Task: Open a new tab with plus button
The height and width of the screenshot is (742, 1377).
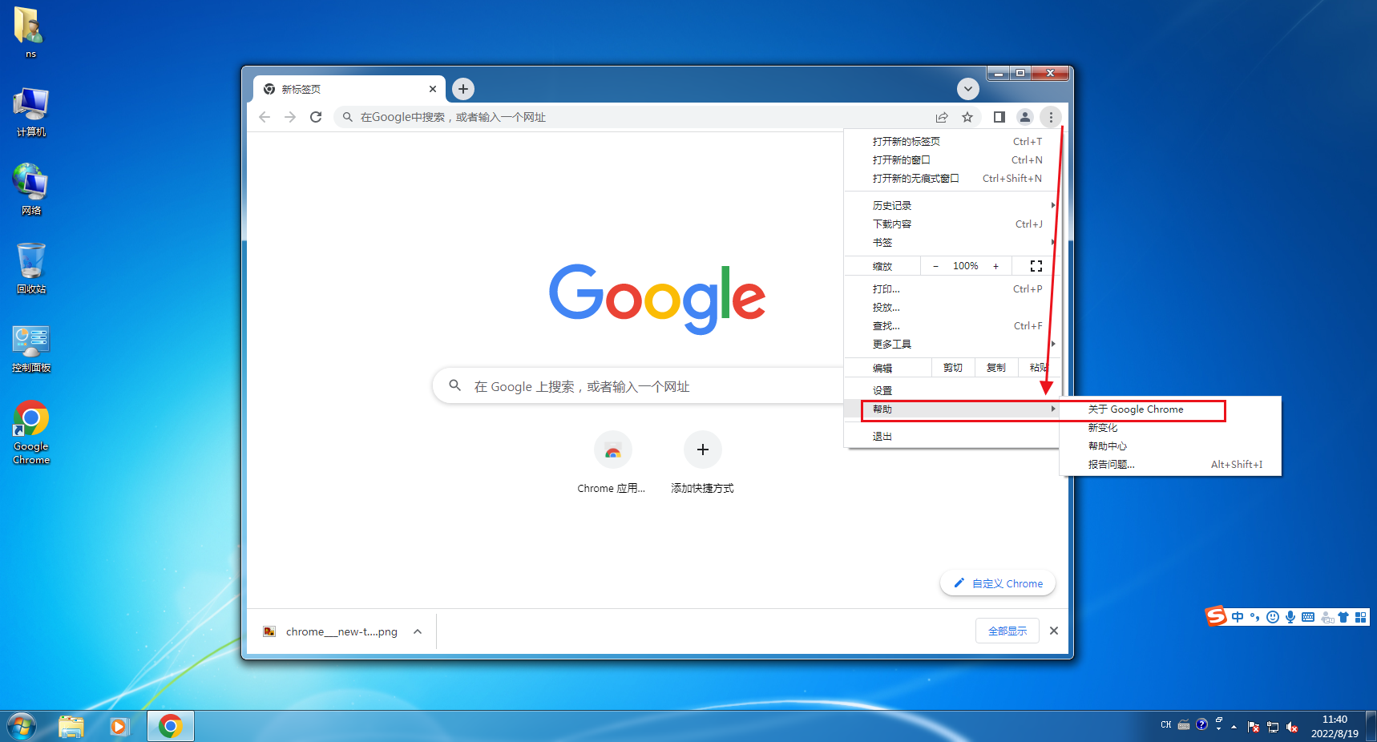Action: tap(463, 89)
